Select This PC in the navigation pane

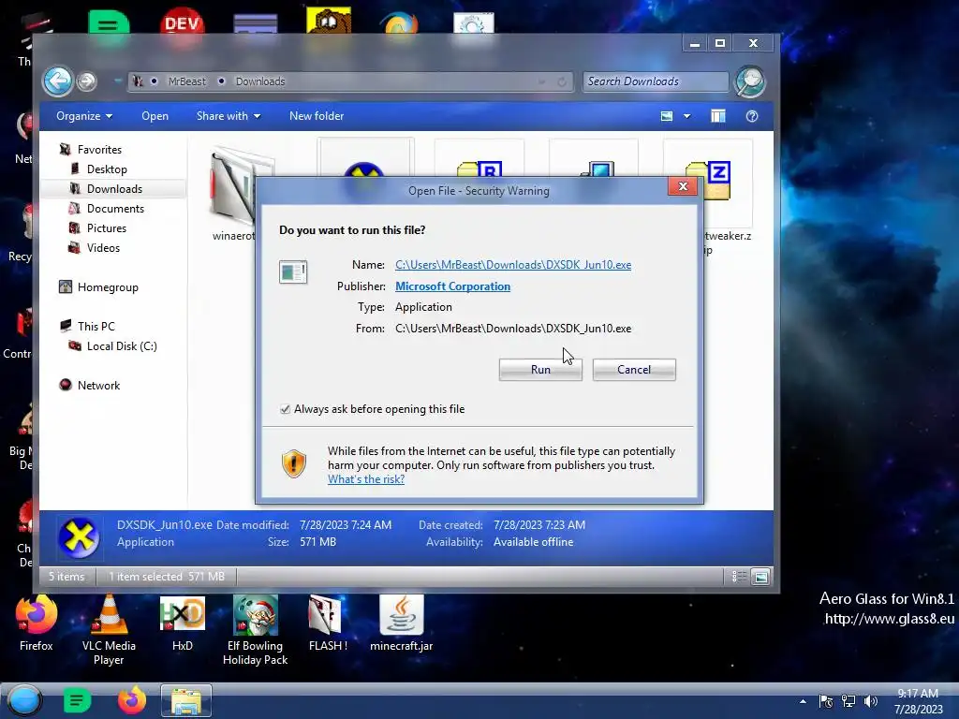click(96, 327)
